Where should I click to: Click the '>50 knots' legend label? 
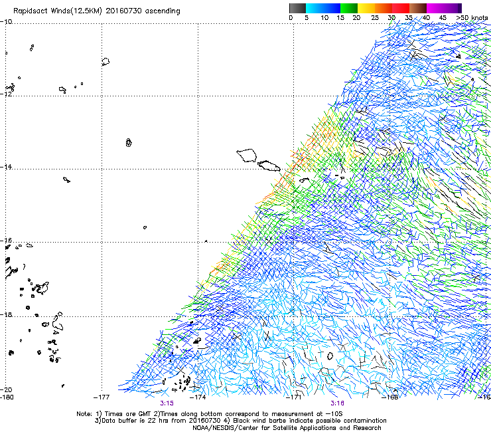[x=472, y=18]
